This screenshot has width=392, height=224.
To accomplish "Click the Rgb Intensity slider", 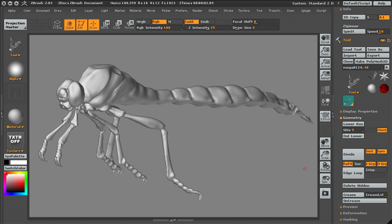I will pos(159,28).
